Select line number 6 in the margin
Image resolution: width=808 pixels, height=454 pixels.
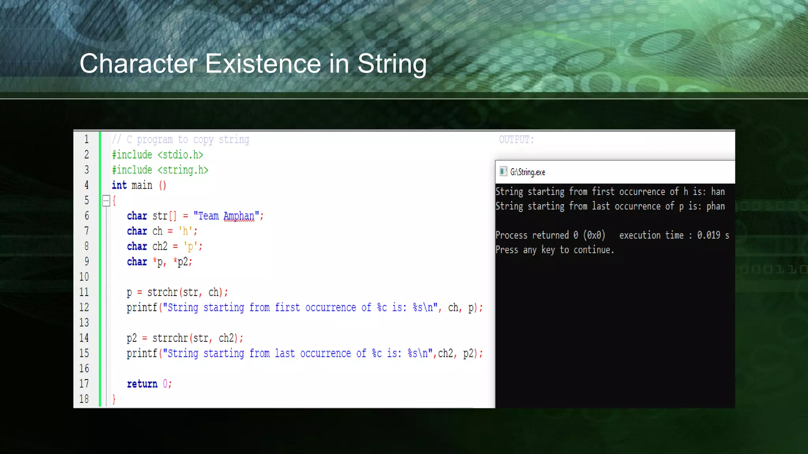point(86,216)
